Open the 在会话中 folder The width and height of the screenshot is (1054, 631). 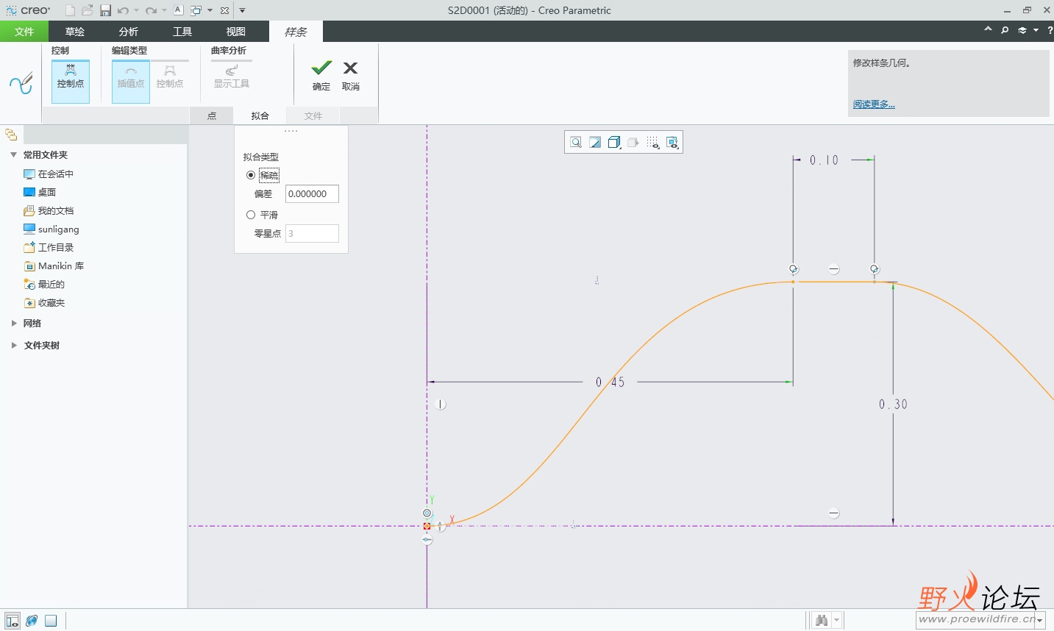click(49, 174)
